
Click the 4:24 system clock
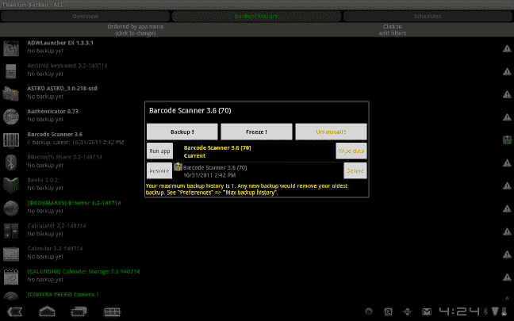coord(459,311)
